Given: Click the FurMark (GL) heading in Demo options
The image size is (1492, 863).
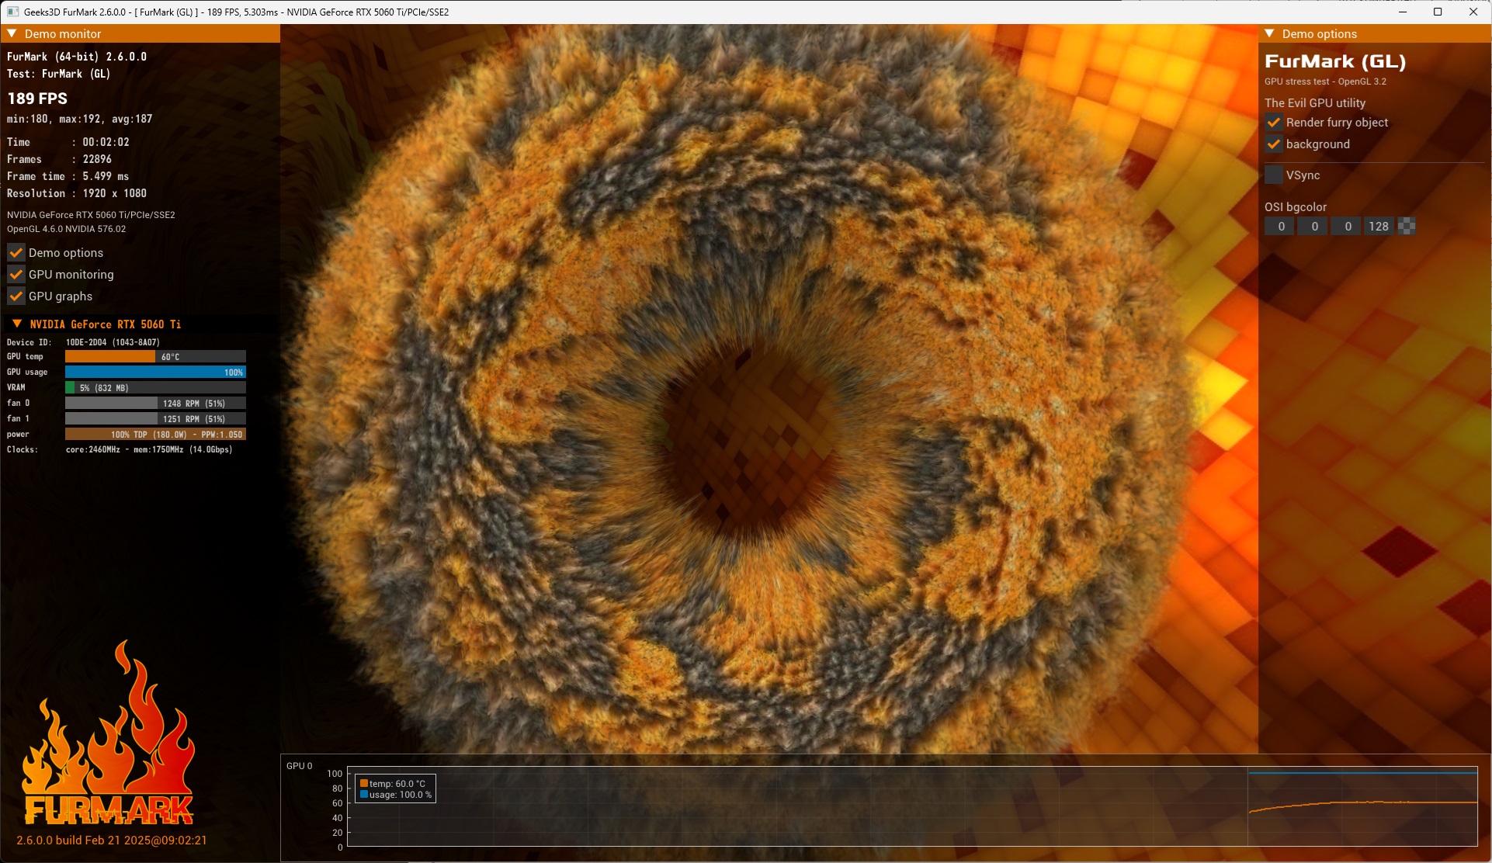Looking at the screenshot, I should tap(1335, 61).
